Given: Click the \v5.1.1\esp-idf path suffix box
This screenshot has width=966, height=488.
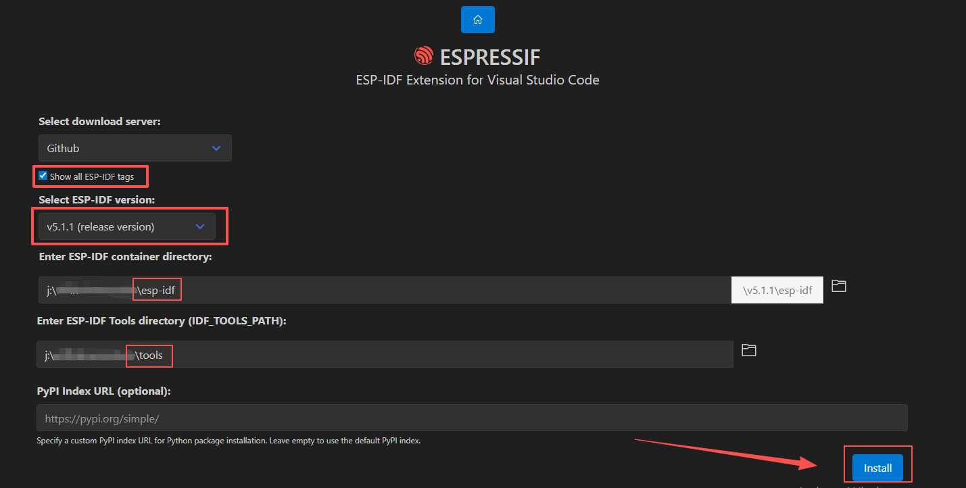Looking at the screenshot, I should (x=777, y=290).
